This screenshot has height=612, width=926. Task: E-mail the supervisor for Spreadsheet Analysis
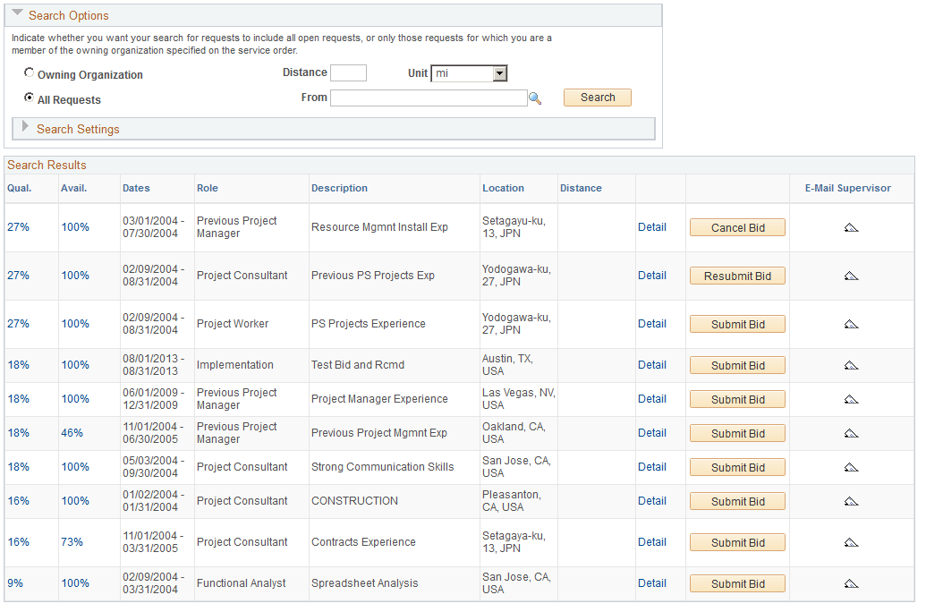coord(851,583)
